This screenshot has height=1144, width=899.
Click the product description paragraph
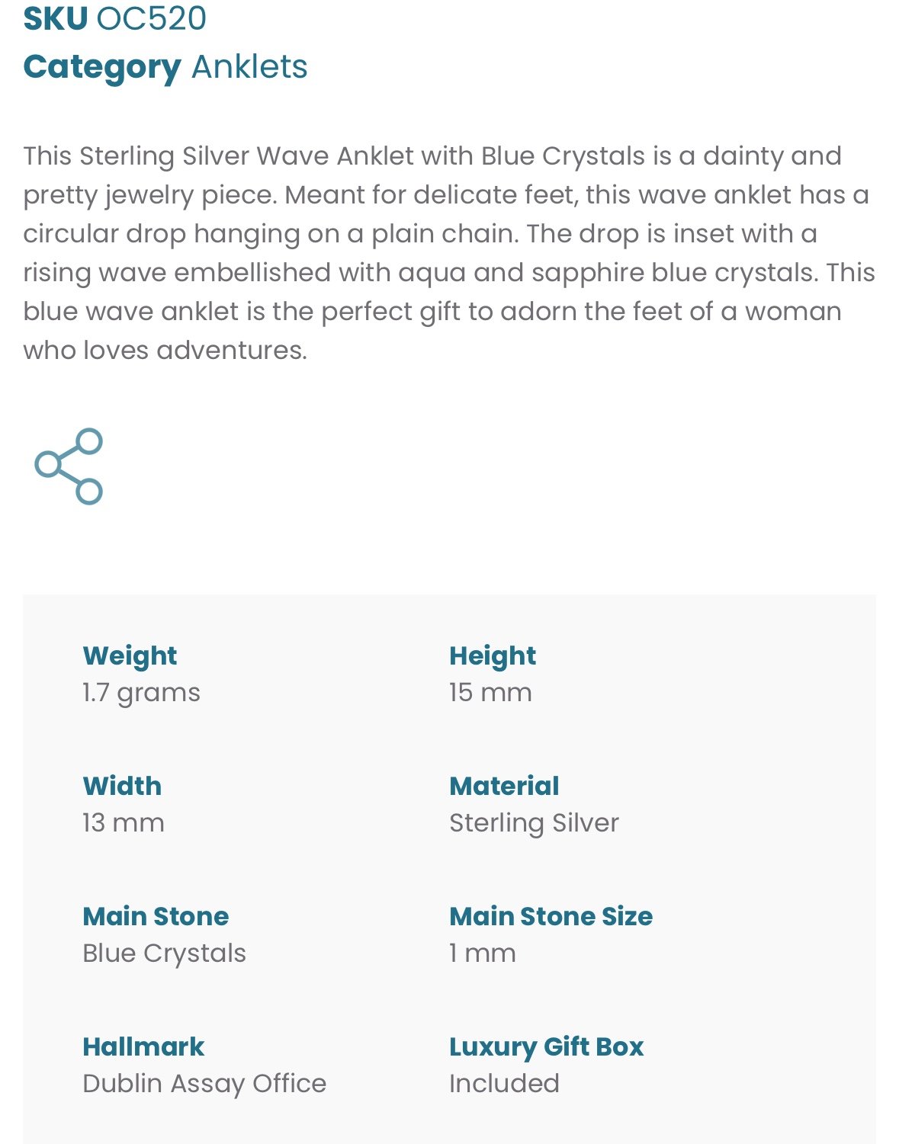click(x=449, y=252)
